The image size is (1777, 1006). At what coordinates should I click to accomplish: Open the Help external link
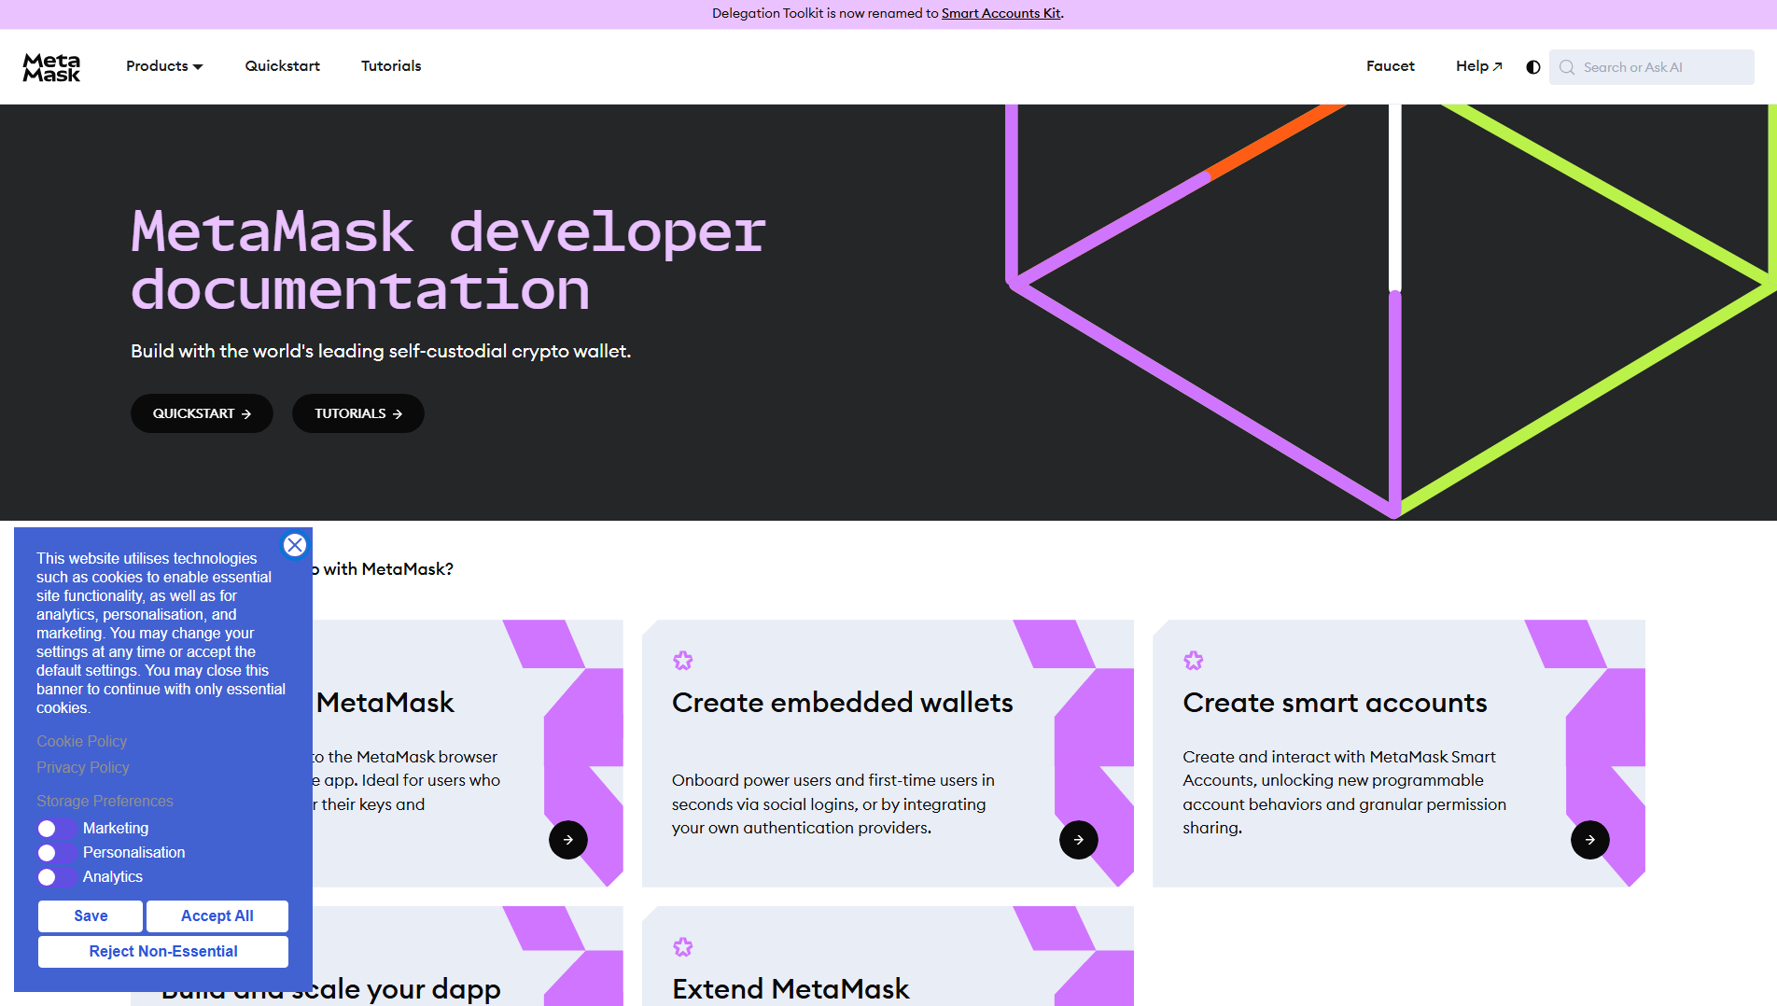click(x=1479, y=66)
